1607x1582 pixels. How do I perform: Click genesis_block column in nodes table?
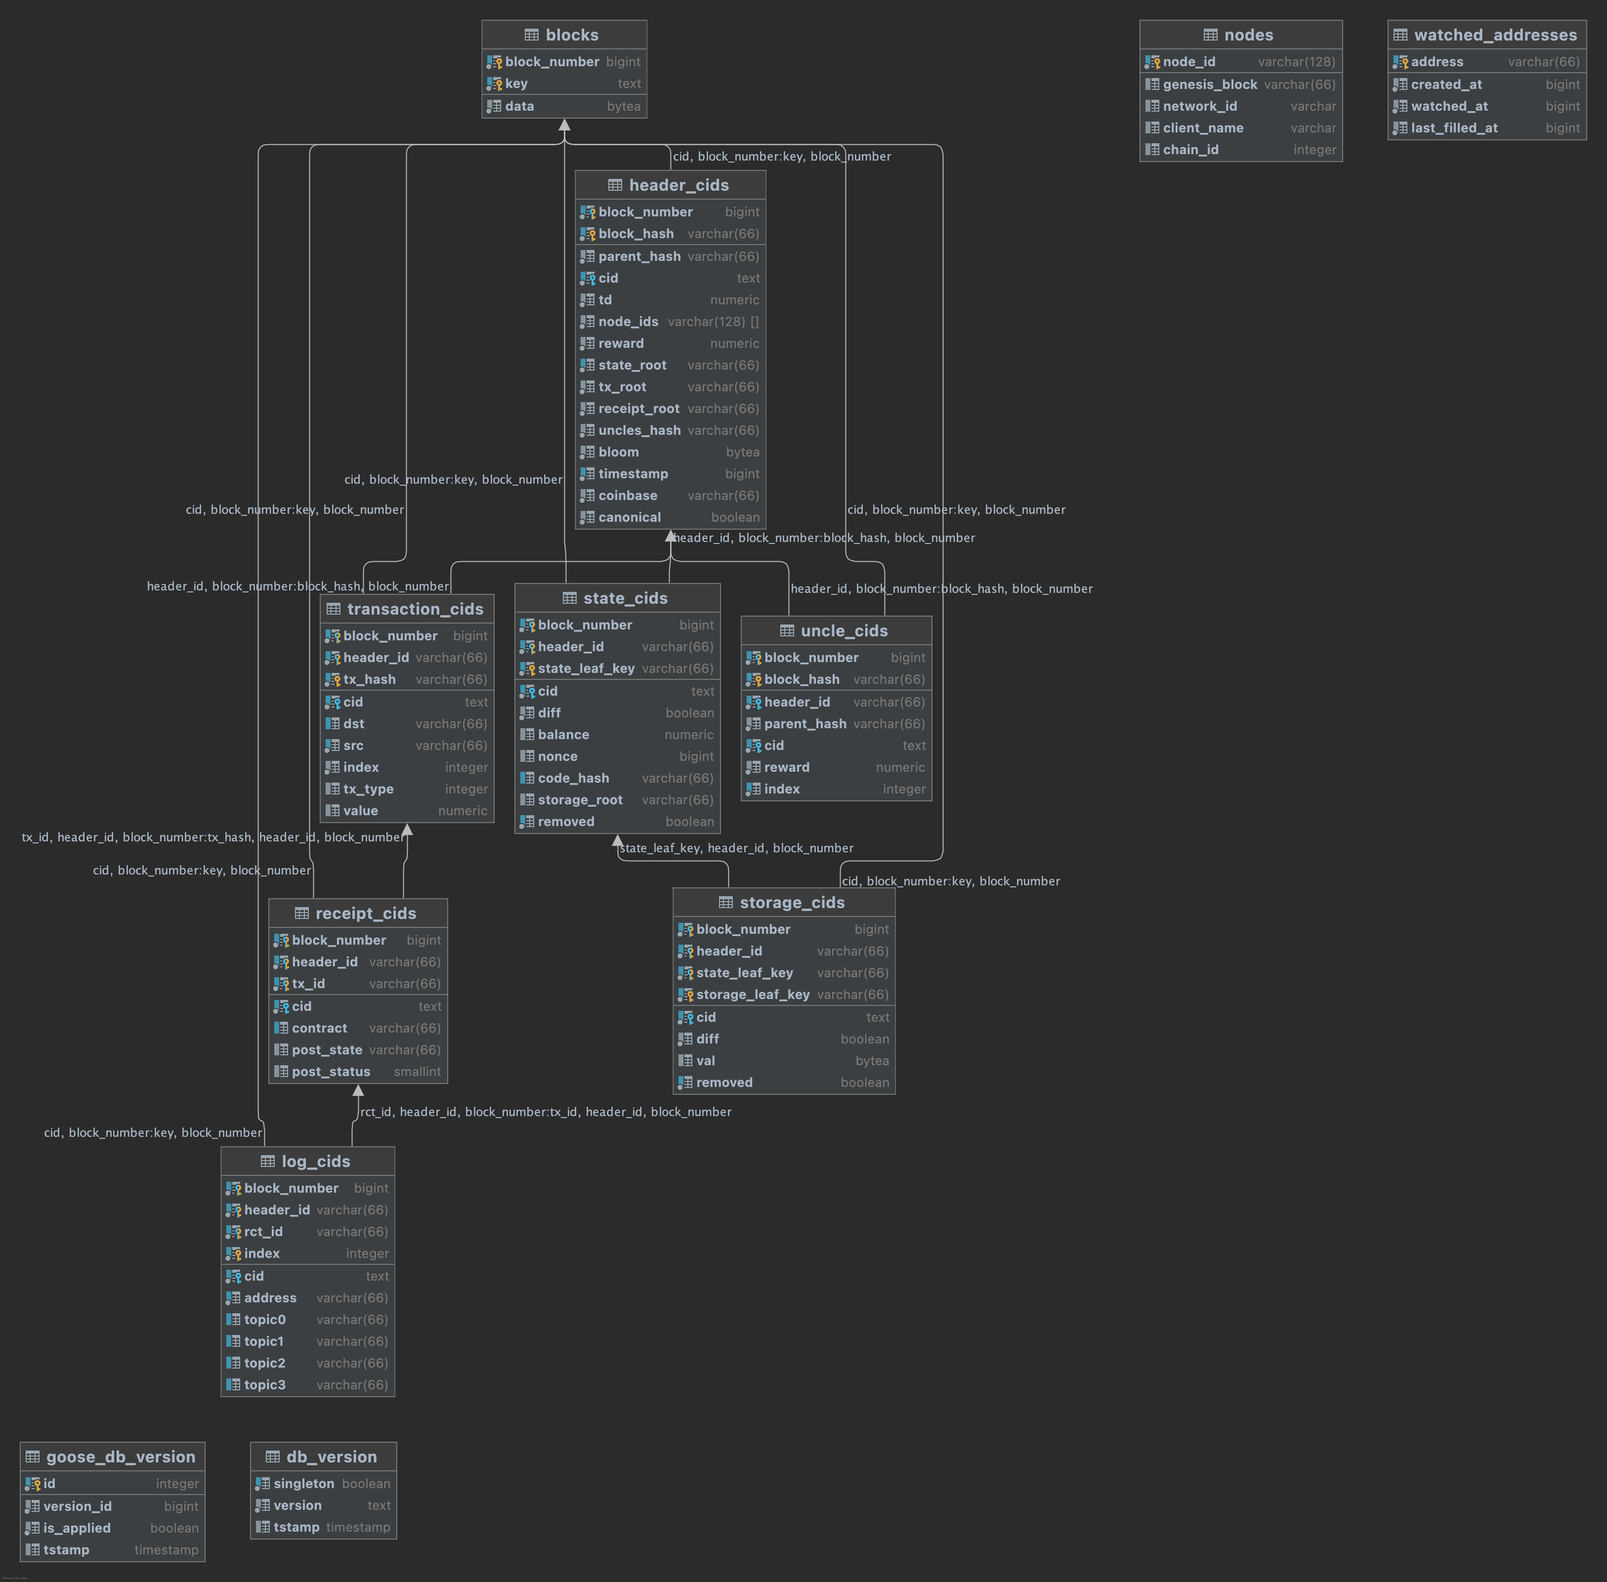click(1240, 84)
